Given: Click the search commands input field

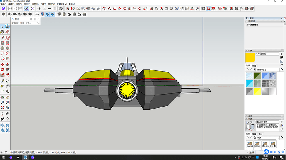Looking at the screenshot, I should (x=24, y=23).
